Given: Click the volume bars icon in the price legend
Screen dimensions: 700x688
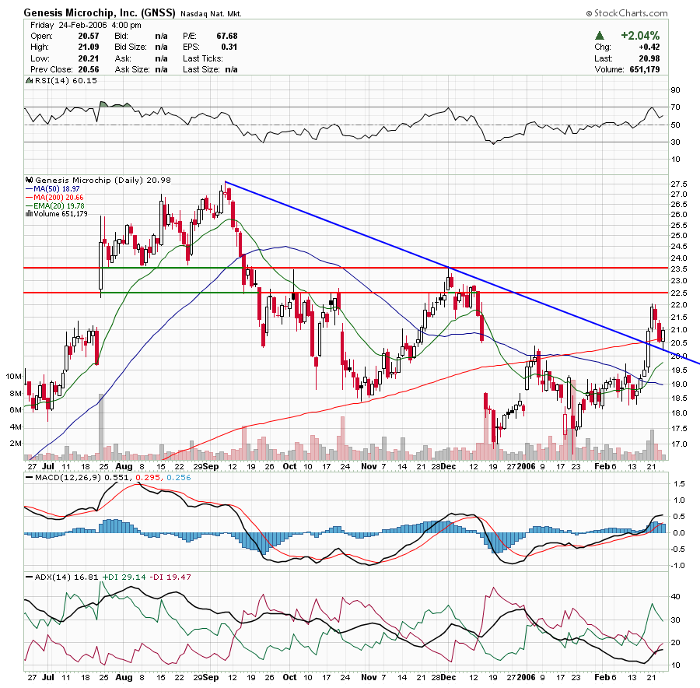Looking at the screenshot, I should [30, 213].
